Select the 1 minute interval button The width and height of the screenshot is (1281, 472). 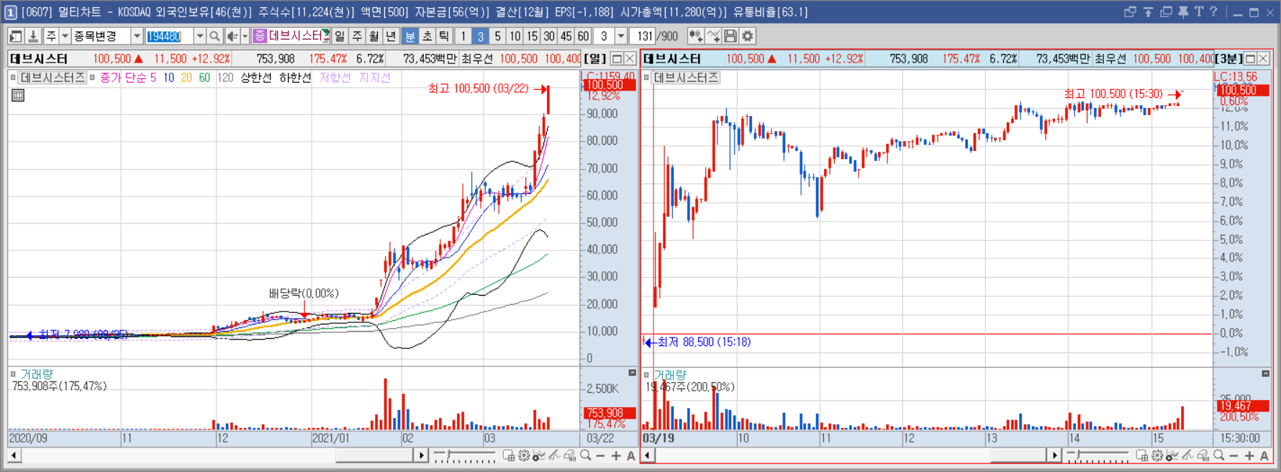point(463,36)
